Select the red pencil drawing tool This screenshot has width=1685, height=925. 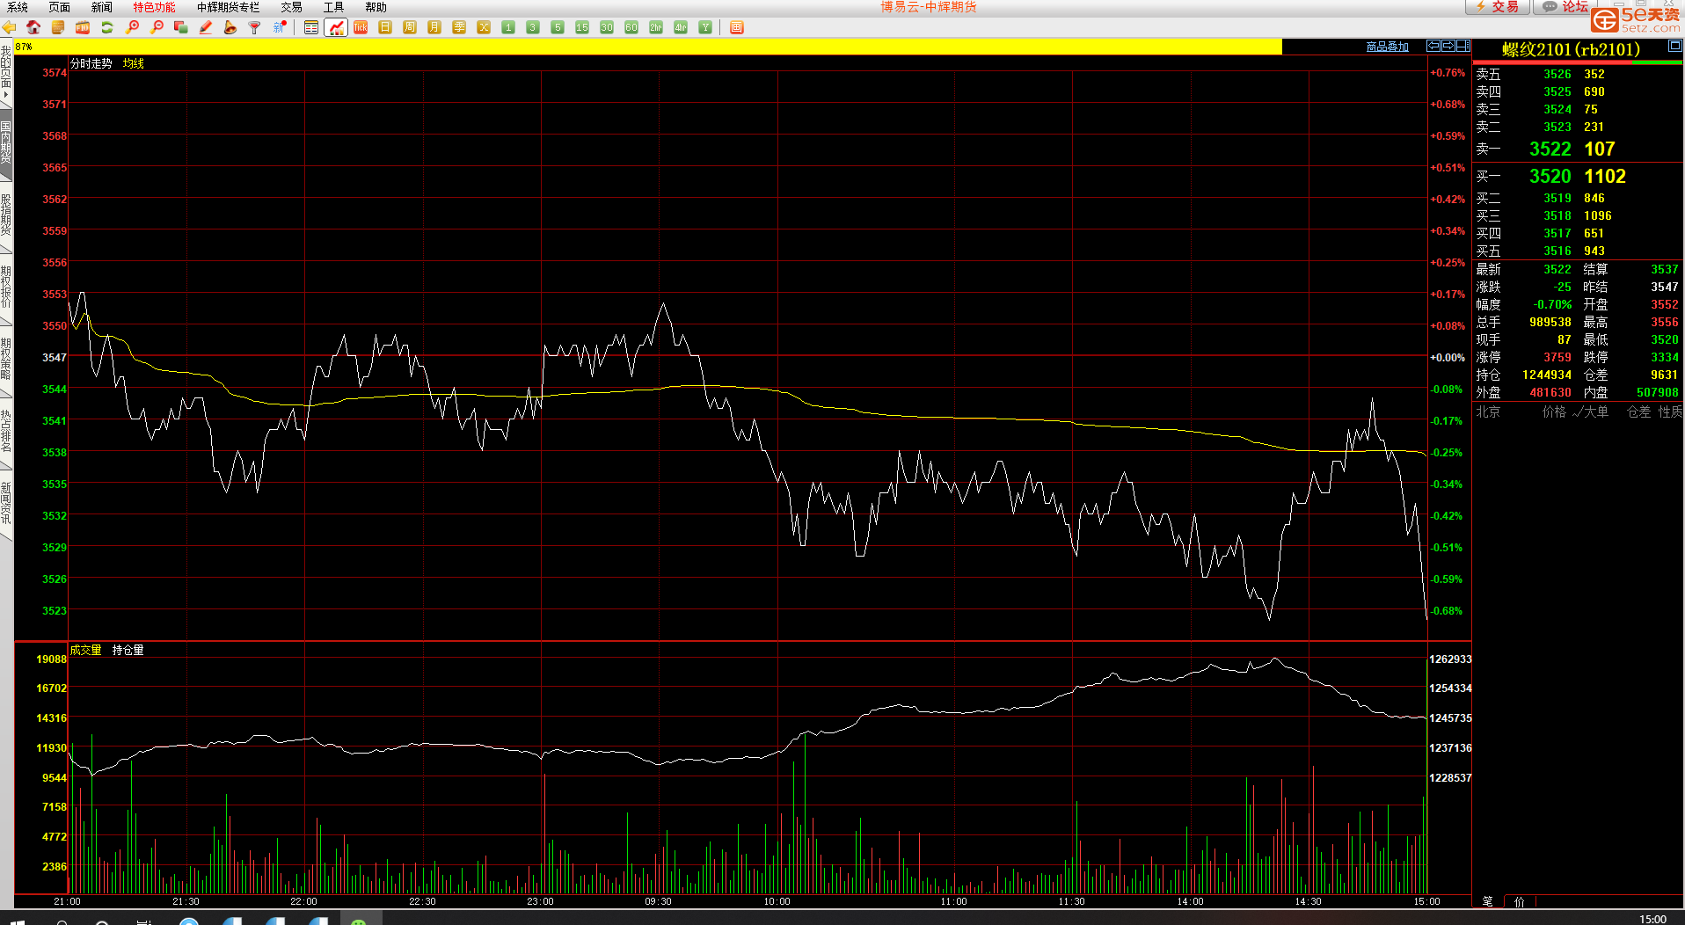[206, 27]
